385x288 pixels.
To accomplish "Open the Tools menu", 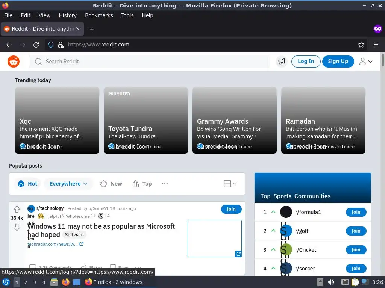I will tap(127, 15).
